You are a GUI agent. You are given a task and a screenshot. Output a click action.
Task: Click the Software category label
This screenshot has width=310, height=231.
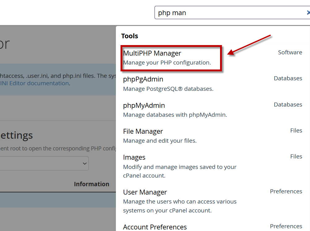[x=290, y=52]
